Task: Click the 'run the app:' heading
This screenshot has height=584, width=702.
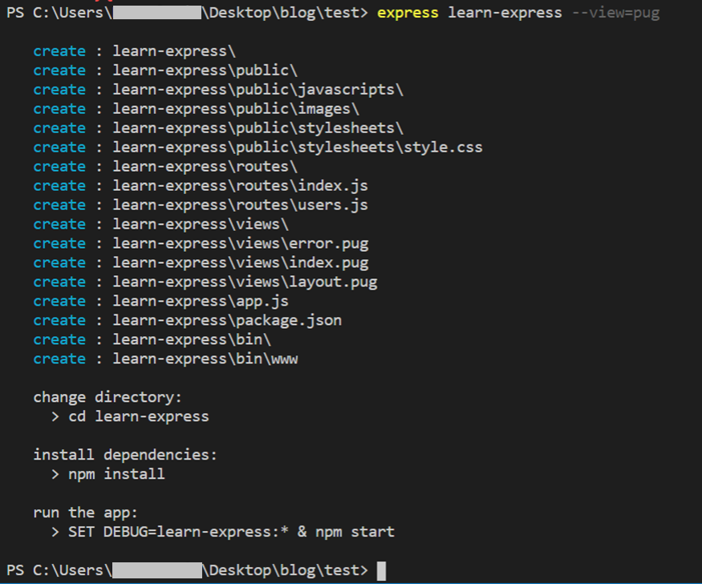Action: coord(86,513)
